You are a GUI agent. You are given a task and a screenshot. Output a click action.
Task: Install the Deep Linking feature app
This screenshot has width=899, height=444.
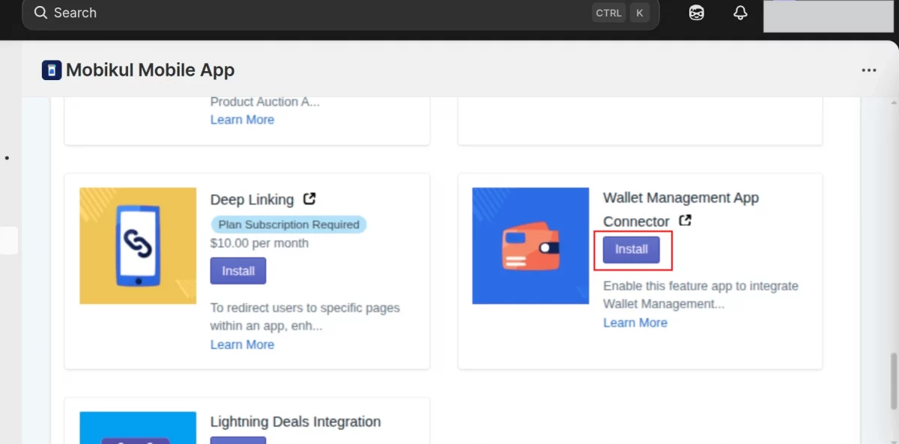pos(238,271)
